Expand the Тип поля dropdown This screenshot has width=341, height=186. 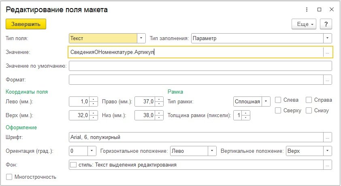pos(141,38)
